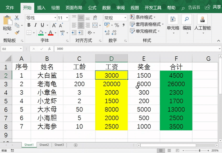Switch to Sheet3 tab
Screen dimensions: 222x153
(59, 145)
